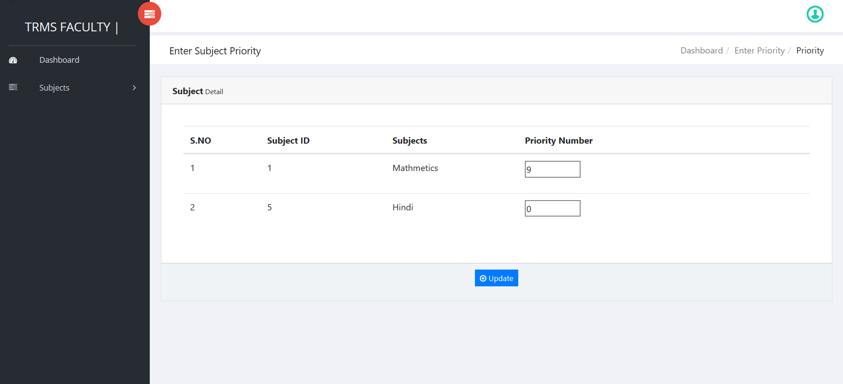Go to Dashboard breadcrumb link
The image size is (843, 384).
click(x=701, y=50)
